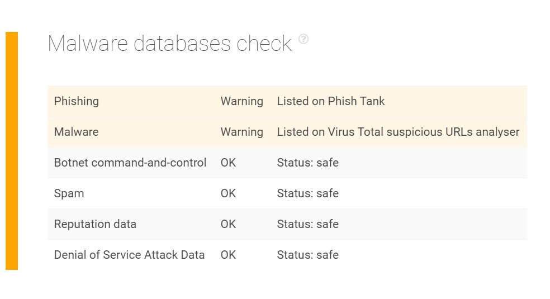Image resolution: width=550 pixels, height=299 pixels.
Task: Click the help question mark icon
Action: tap(304, 39)
